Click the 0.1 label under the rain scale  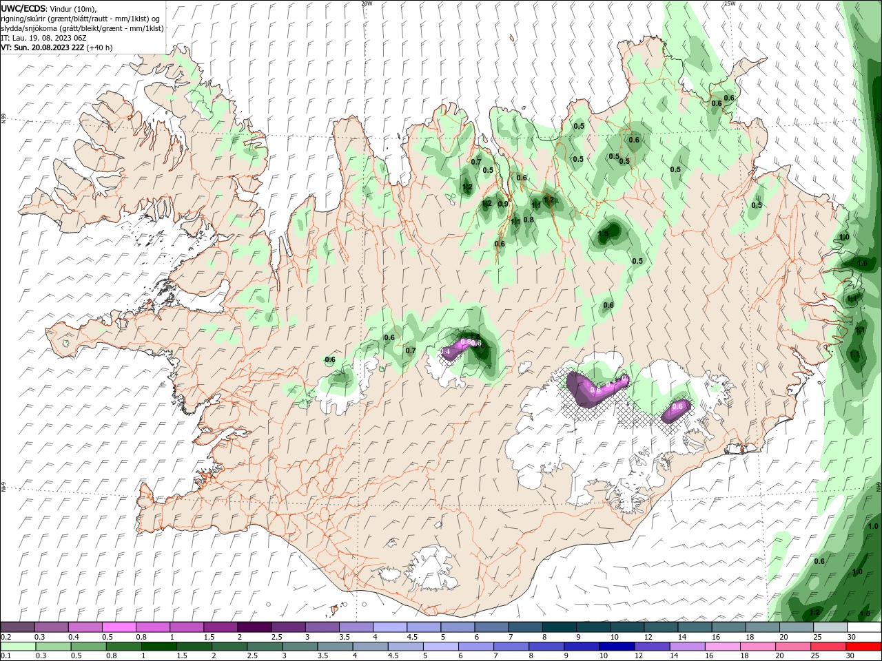(6, 656)
